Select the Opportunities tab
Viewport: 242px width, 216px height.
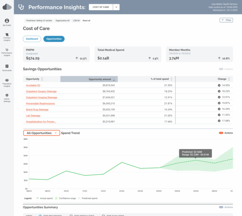point(54,39)
